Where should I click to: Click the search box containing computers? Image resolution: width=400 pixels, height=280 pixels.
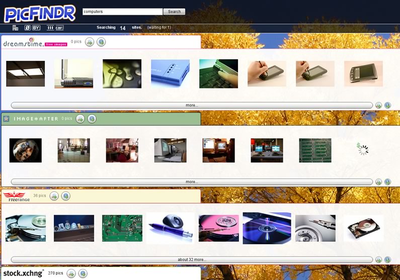click(122, 12)
